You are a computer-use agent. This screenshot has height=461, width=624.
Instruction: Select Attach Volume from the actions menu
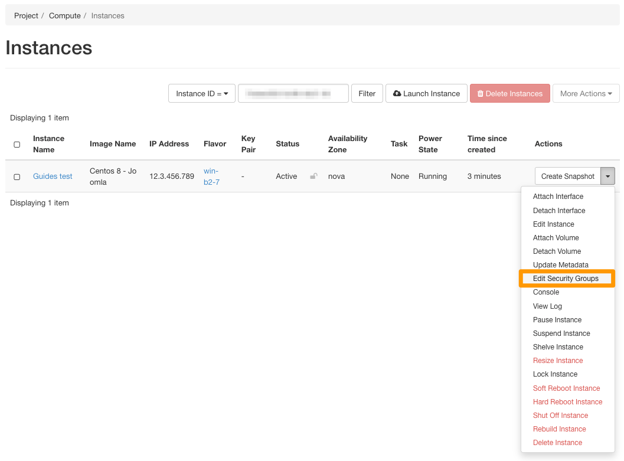coord(556,237)
